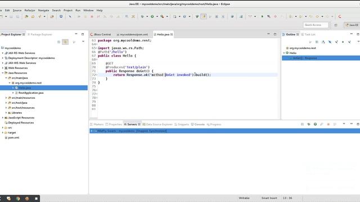Open Outline View Menu dropdown arrow

(x=358, y=42)
